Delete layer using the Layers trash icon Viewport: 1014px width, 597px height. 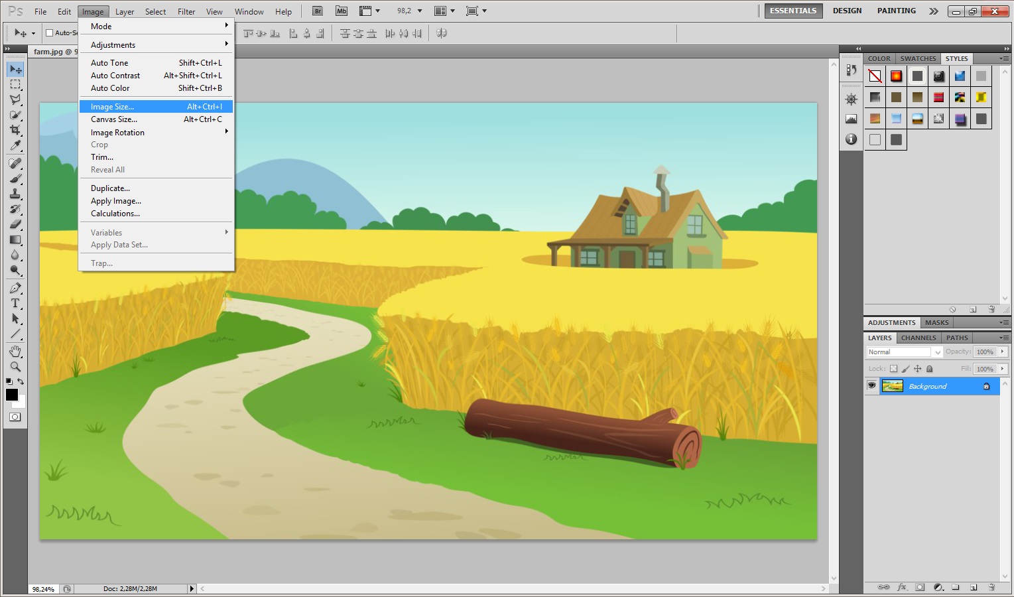(991, 587)
